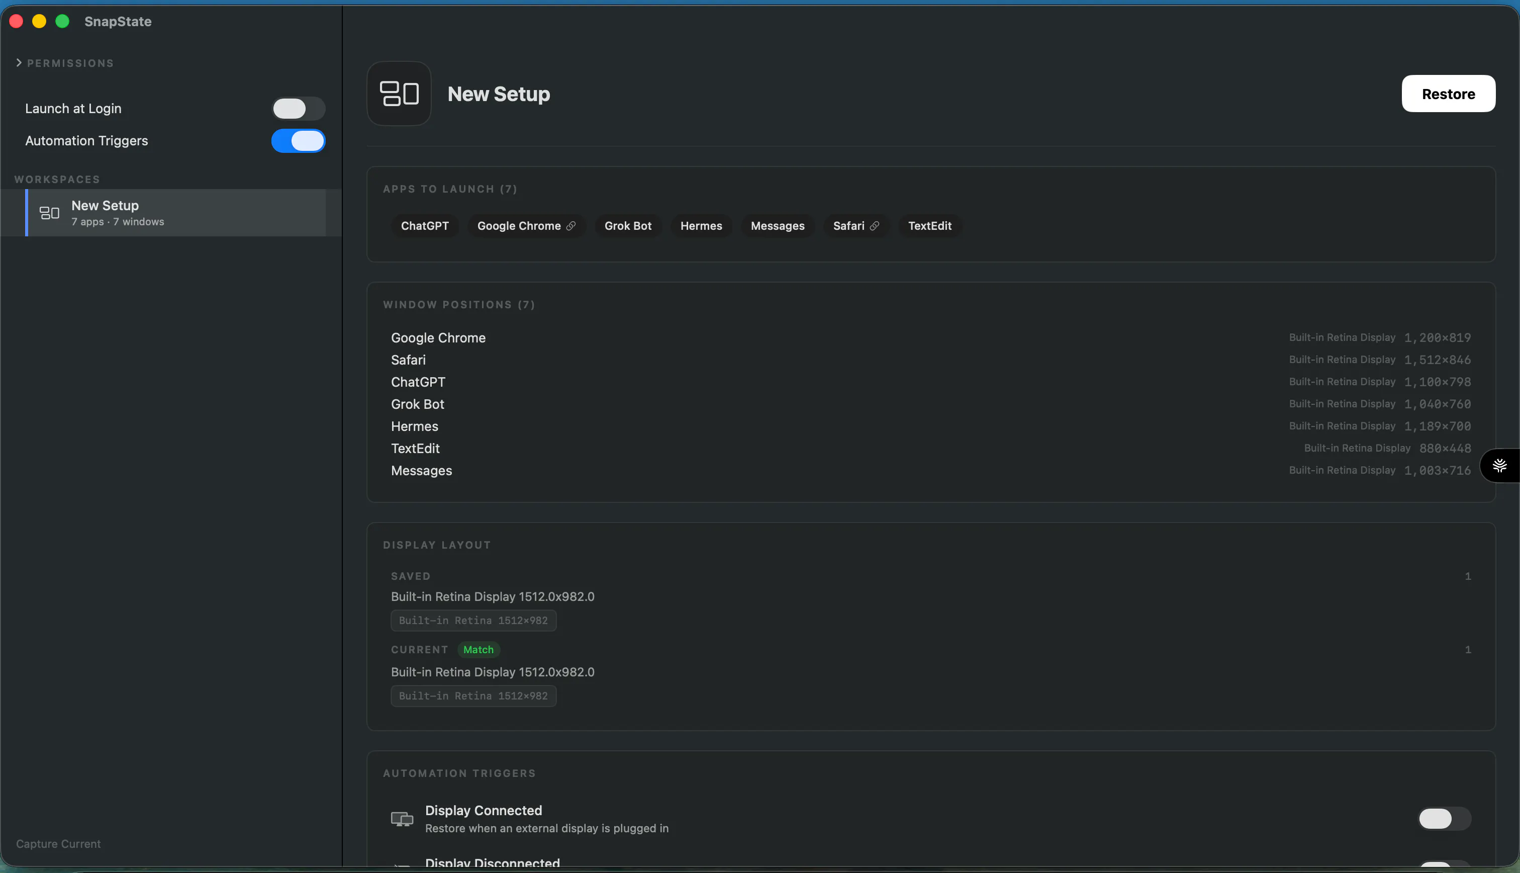Click the "7 apps · 7 windows" subtitle
Image resolution: width=1520 pixels, height=873 pixels.
(x=118, y=222)
